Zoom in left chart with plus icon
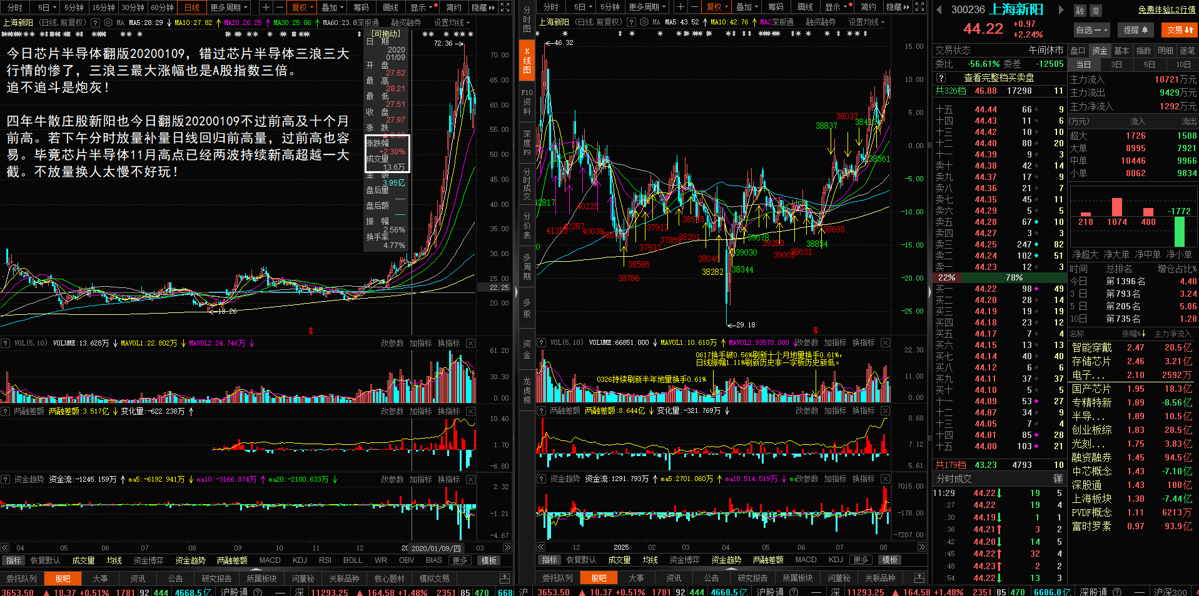The width and height of the screenshot is (1199, 596). (x=266, y=7)
